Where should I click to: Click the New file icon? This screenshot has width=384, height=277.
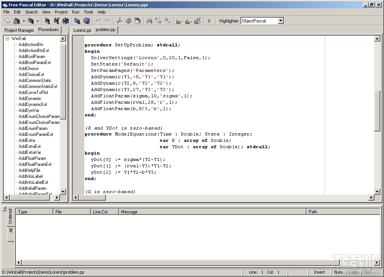(x=7, y=21)
